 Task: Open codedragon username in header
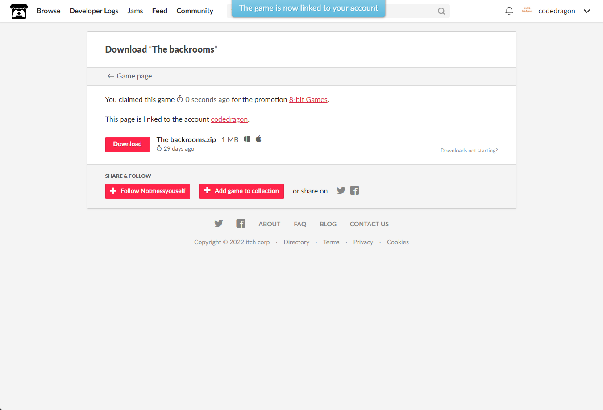(557, 11)
